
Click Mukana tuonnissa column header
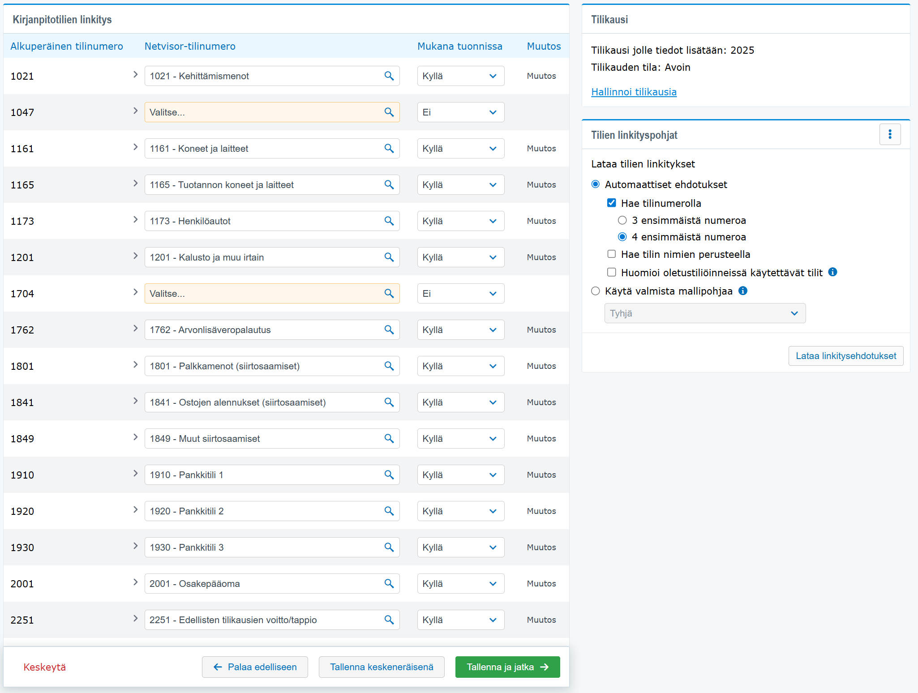(x=459, y=46)
